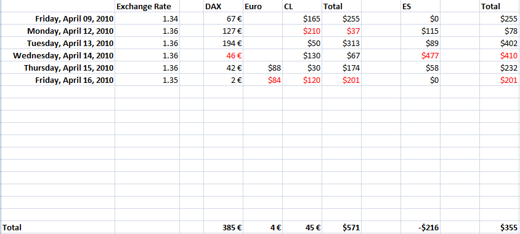This screenshot has height=234, width=520.
Task: Select the red DAX value 46 €
Action: click(223, 55)
